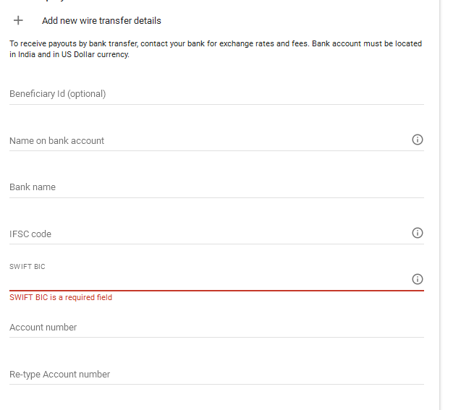Open info tooltip for Name on bank account
The width and height of the screenshot is (461, 410).
pos(417,140)
